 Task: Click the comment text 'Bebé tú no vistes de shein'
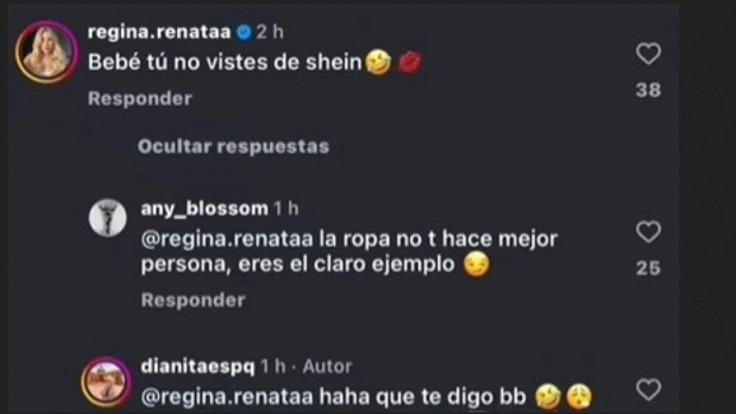(225, 62)
